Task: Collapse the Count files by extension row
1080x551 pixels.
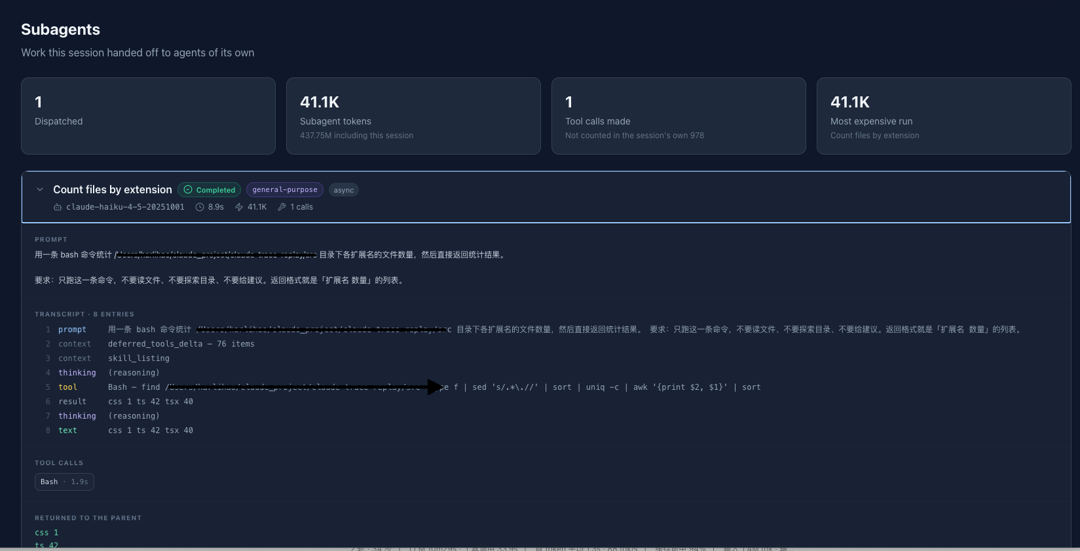Action: (40, 189)
